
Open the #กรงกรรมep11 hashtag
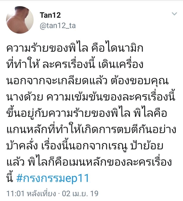click(x=52, y=178)
